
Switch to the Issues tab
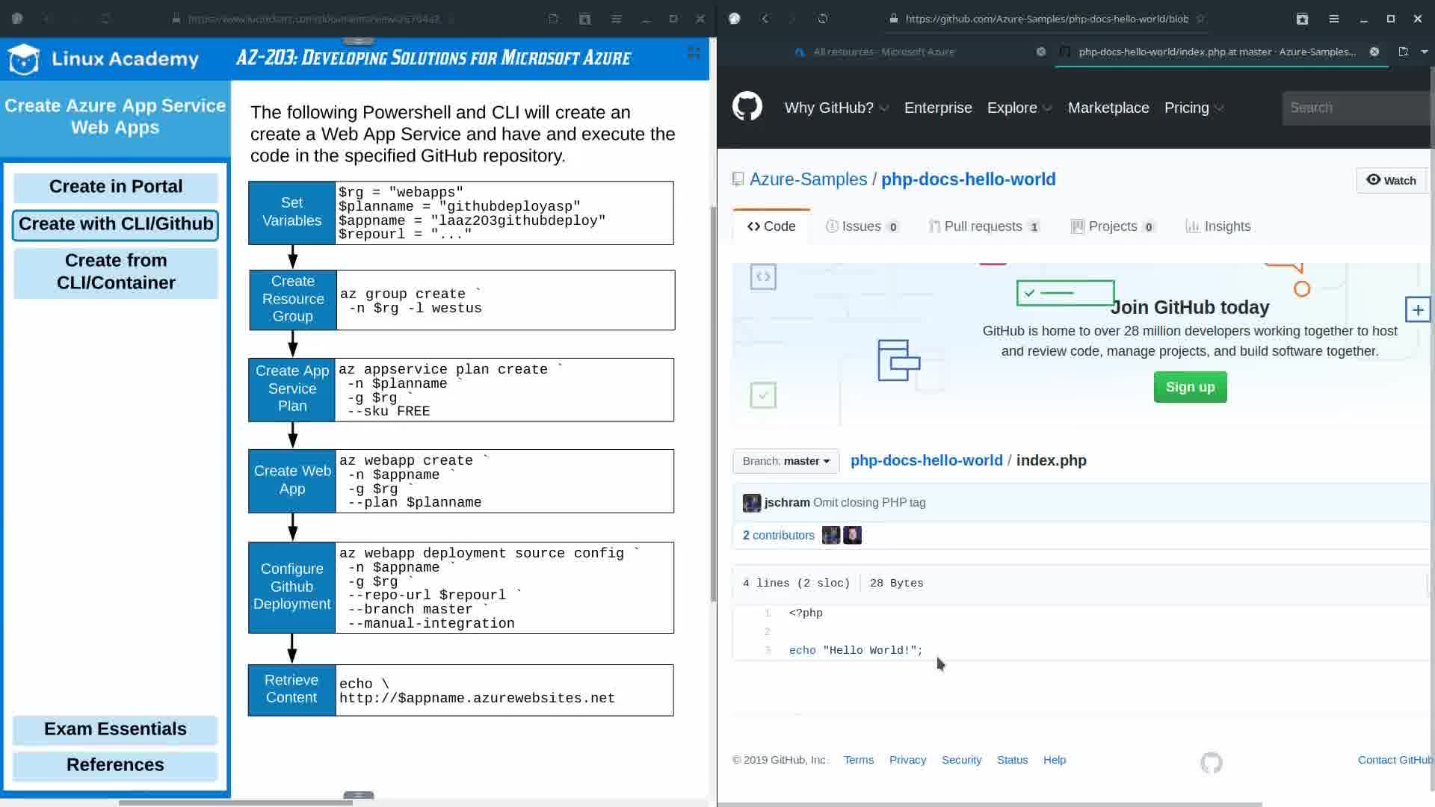(x=861, y=226)
